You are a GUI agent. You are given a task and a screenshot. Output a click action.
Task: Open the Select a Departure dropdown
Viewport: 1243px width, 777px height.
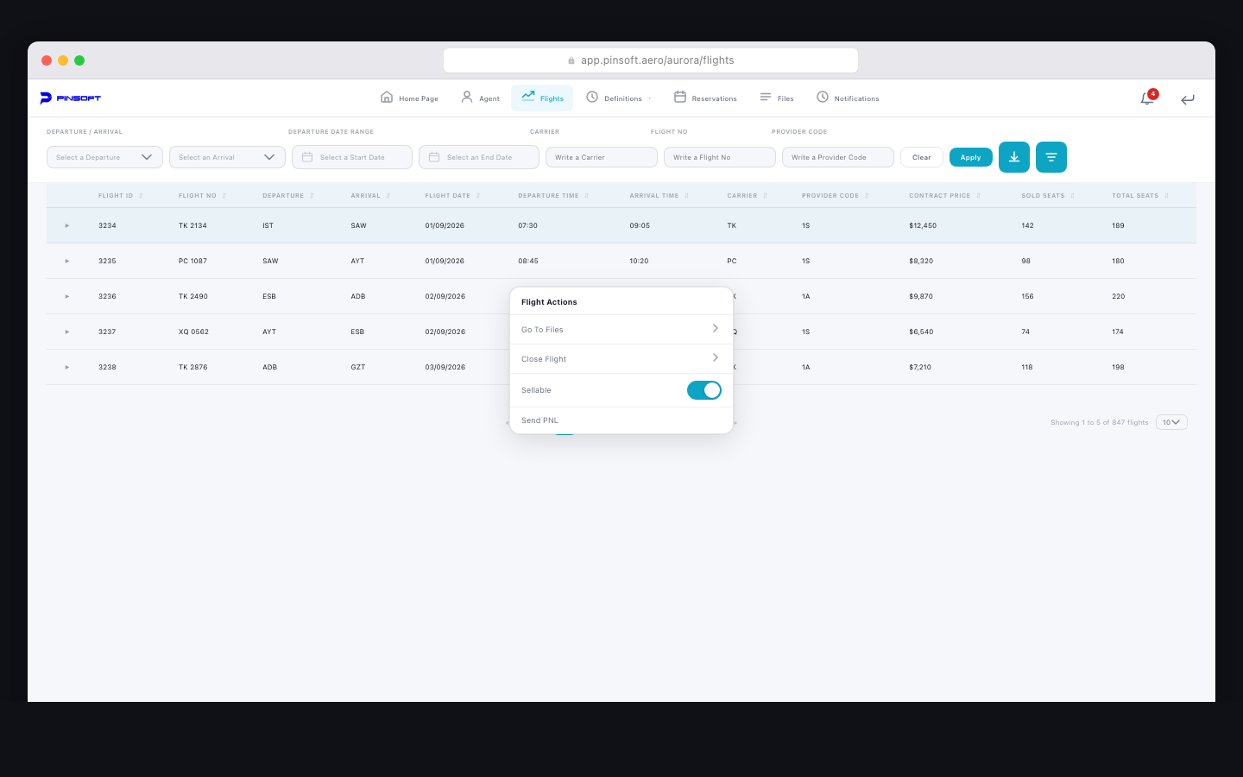(x=104, y=157)
